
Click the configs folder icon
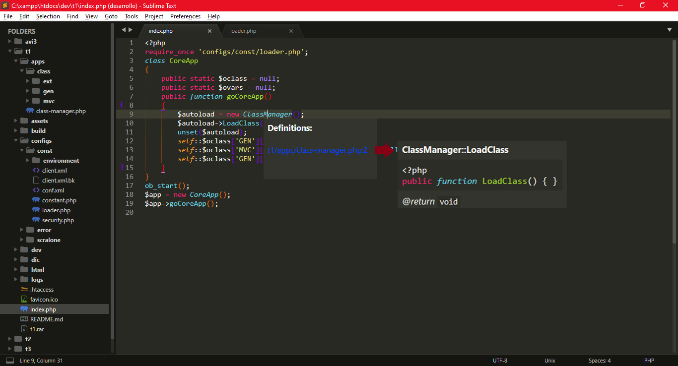click(x=24, y=140)
